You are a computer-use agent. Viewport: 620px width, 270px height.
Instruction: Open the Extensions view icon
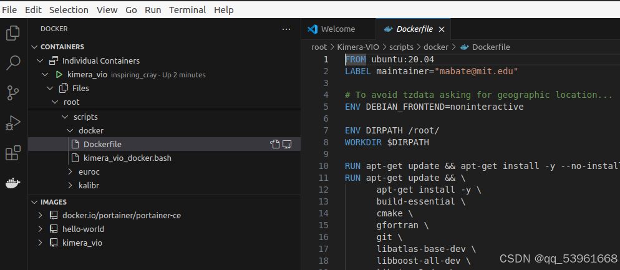(13, 153)
